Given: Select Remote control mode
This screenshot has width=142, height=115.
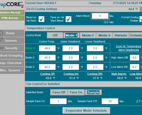Looking at the screenshot, I should tap(121, 35).
